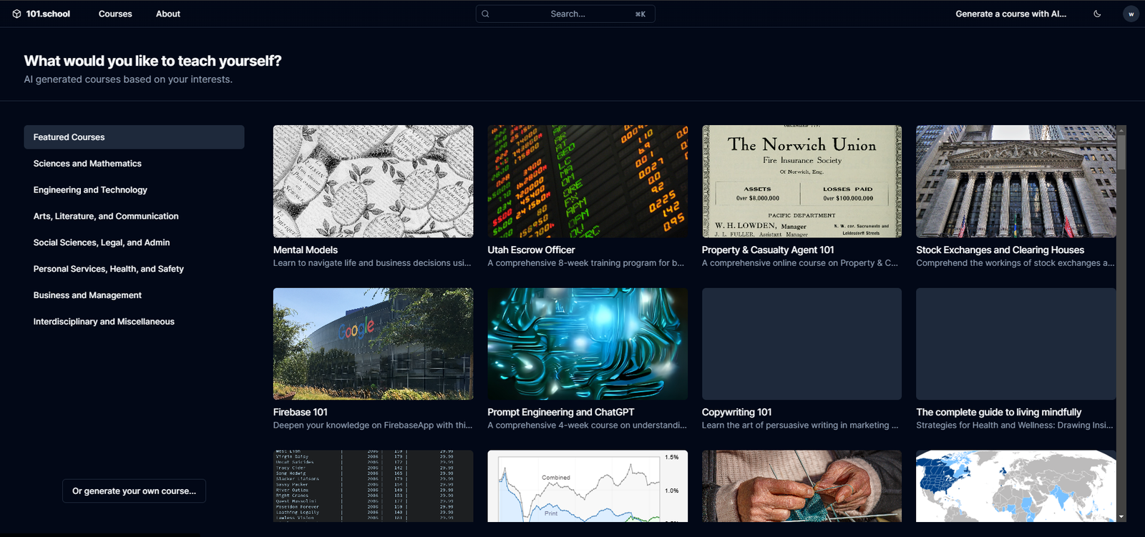
Task: Click the Firebase 101 Google building thumbnail
Action: pyautogui.click(x=373, y=344)
